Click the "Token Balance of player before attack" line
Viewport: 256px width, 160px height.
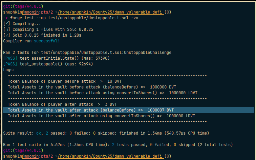coord(62,81)
